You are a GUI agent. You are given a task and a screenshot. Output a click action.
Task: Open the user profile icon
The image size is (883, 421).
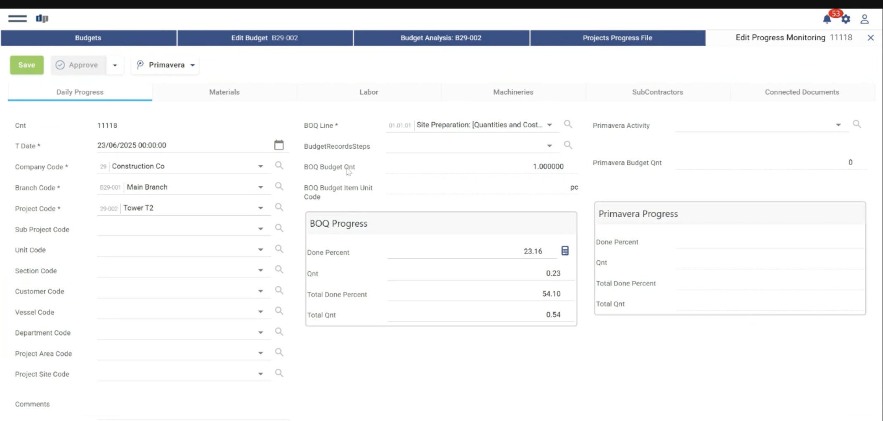pyautogui.click(x=864, y=19)
